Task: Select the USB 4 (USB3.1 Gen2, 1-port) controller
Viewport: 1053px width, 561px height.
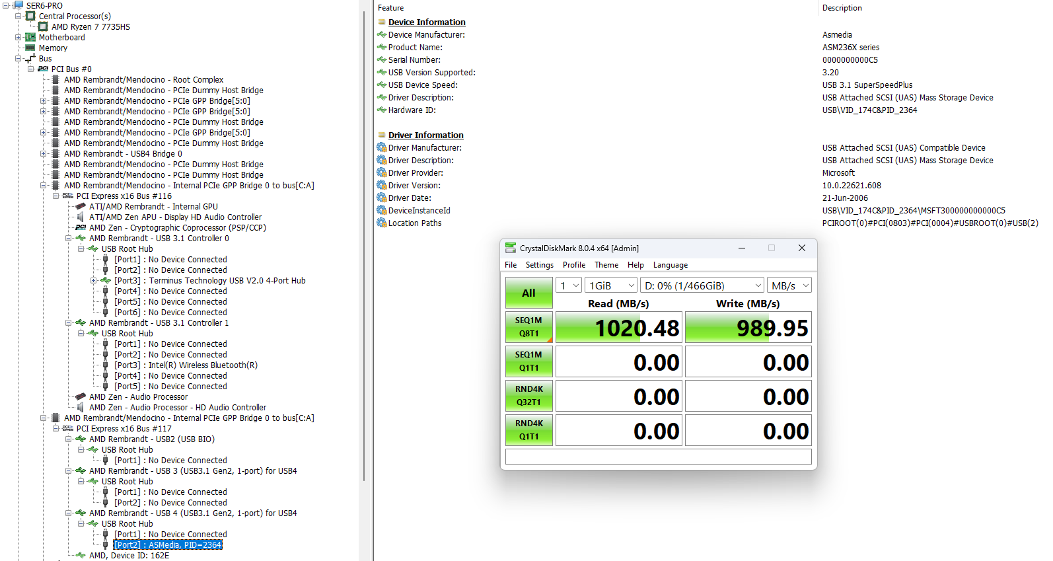Action: click(x=193, y=513)
